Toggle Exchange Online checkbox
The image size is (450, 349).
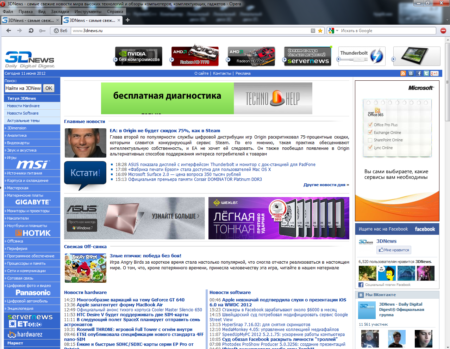pos(370,133)
